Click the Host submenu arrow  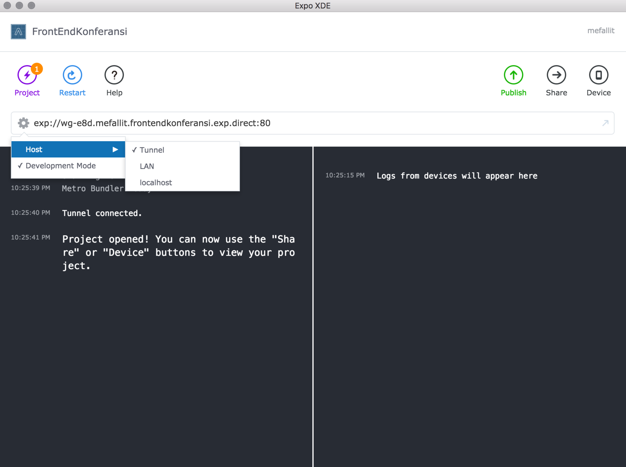click(115, 149)
